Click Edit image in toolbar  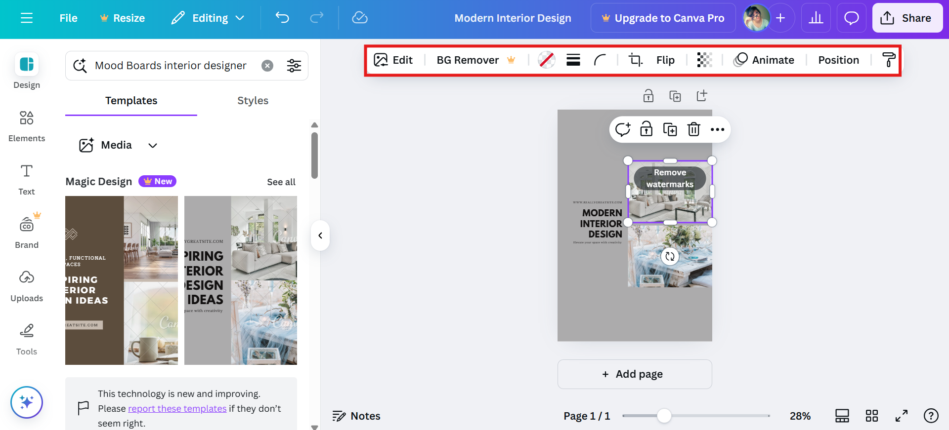coord(393,60)
